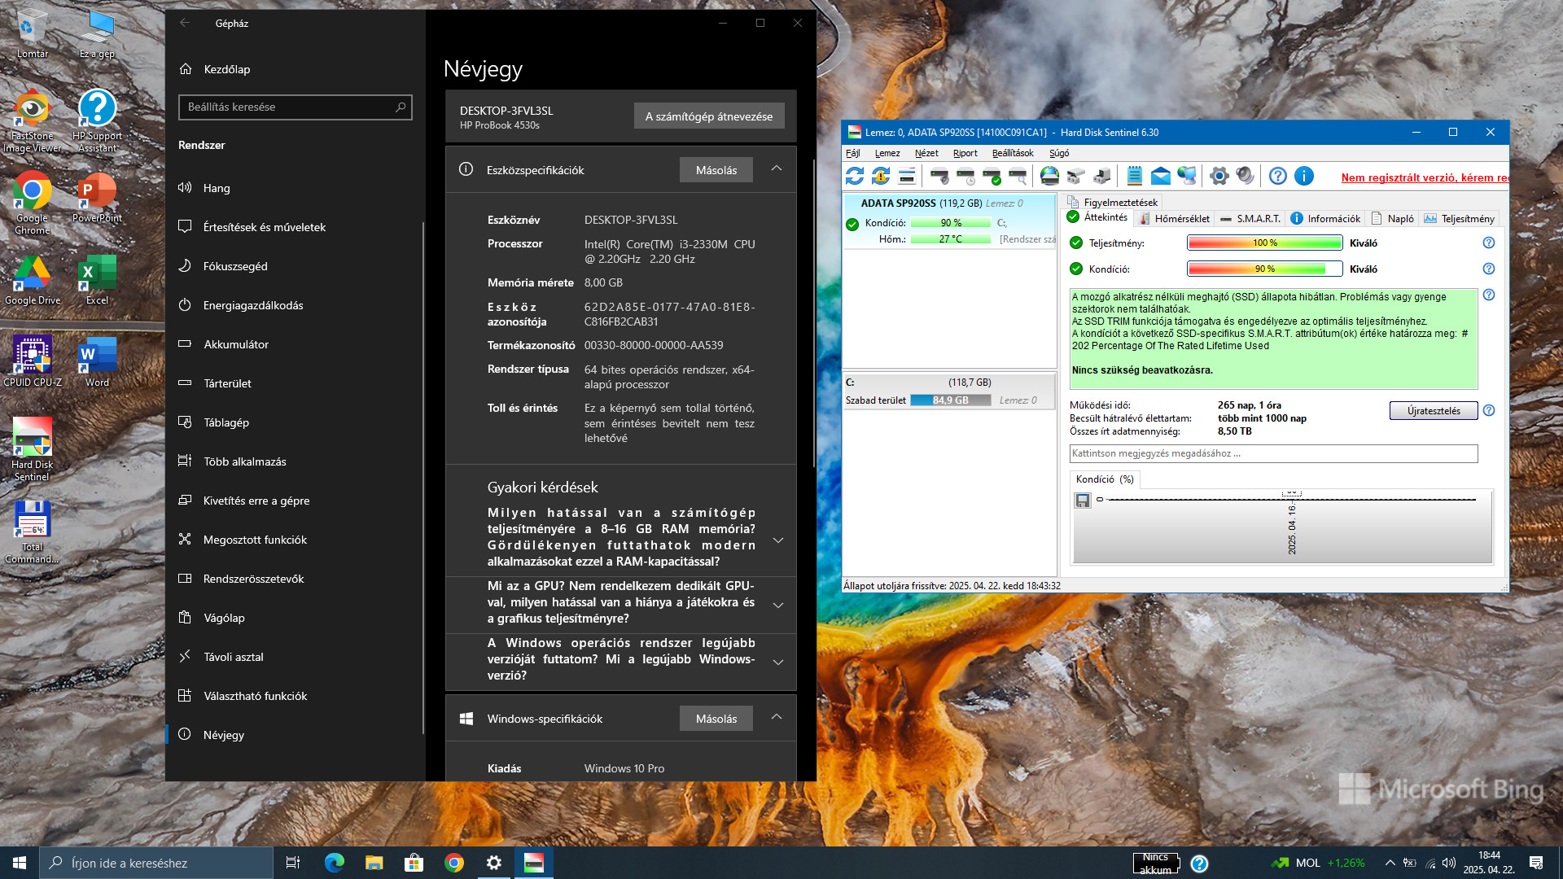Click the speaker sound icon in Sentinel toolbar
The image size is (1563, 879).
click(x=1245, y=176)
